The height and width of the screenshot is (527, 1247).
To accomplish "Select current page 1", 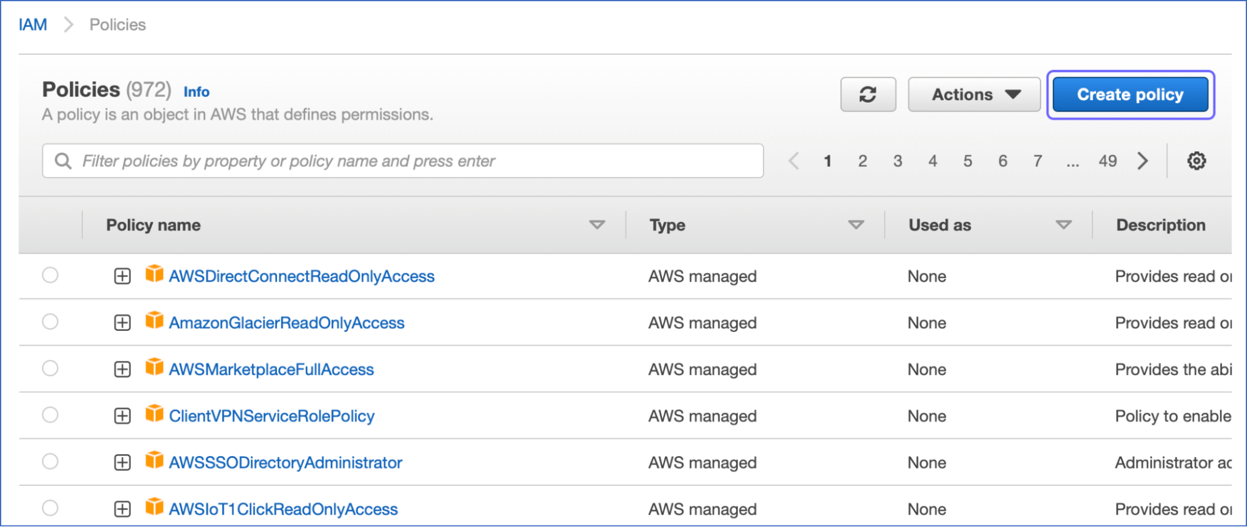I will [827, 161].
